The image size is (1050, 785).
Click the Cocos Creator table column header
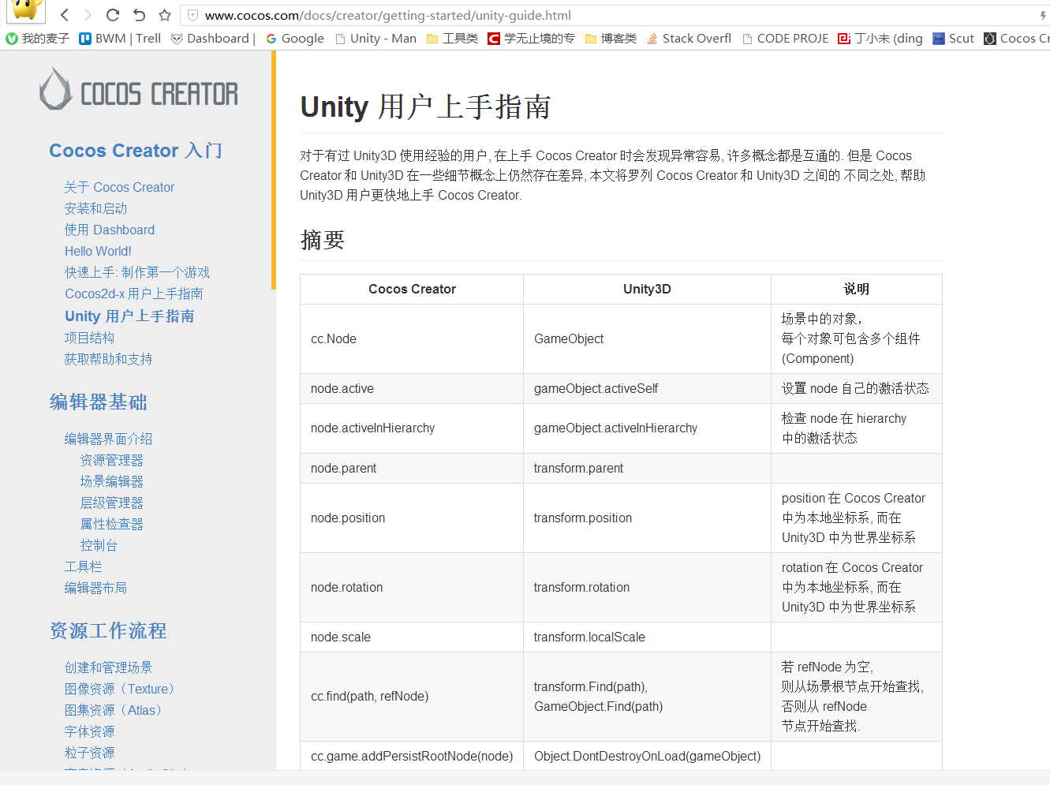click(x=412, y=289)
